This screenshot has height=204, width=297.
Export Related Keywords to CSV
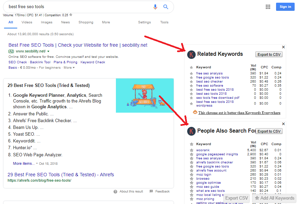coord(269,54)
